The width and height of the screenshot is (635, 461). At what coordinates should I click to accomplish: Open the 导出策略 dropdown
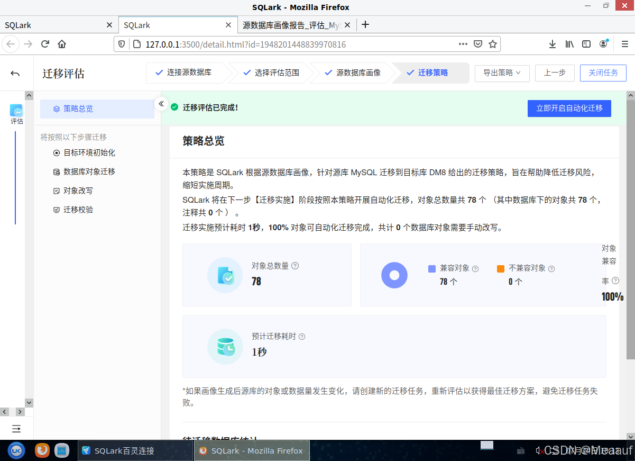click(502, 73)
